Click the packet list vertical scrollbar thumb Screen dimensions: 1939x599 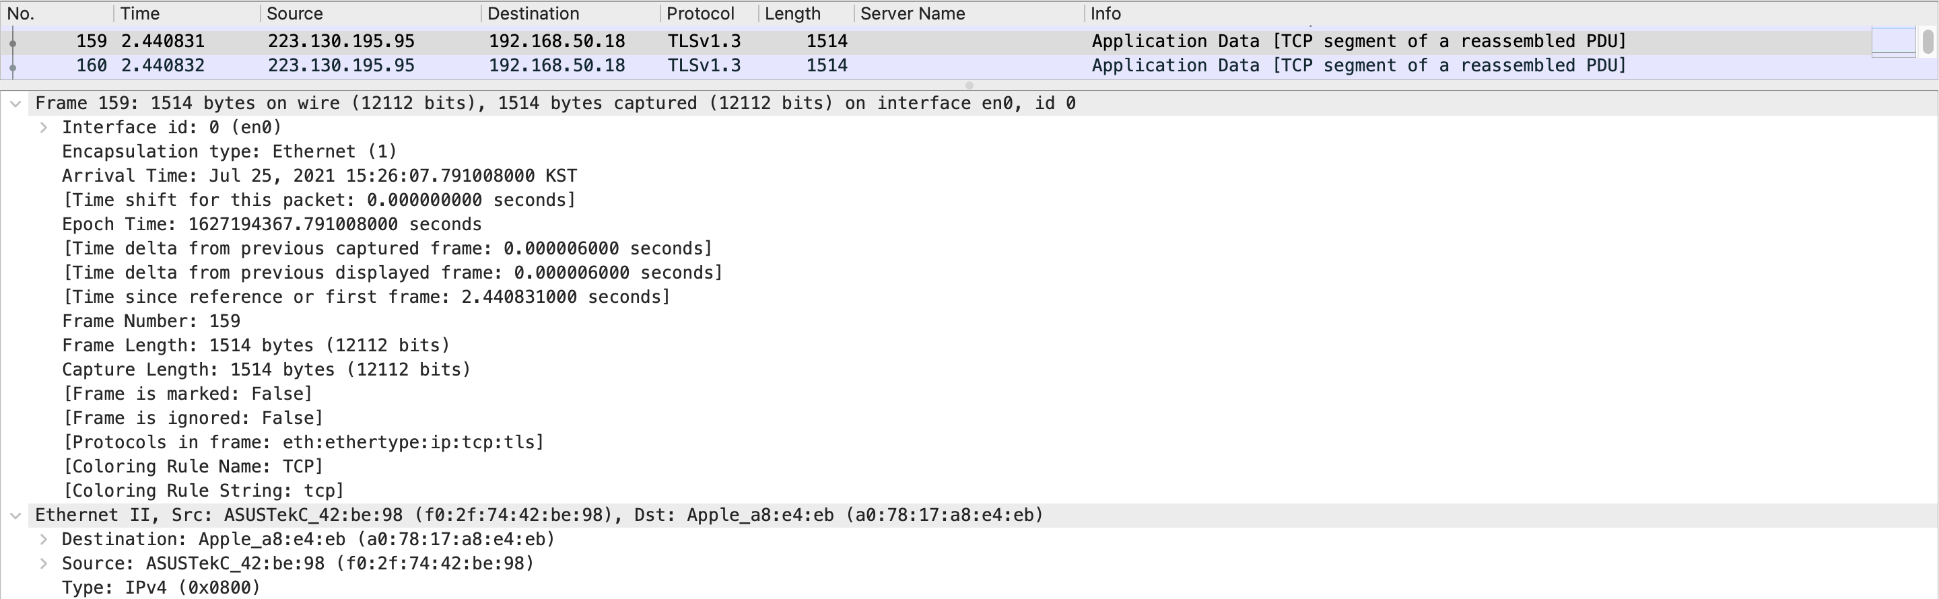point(1928,41)
